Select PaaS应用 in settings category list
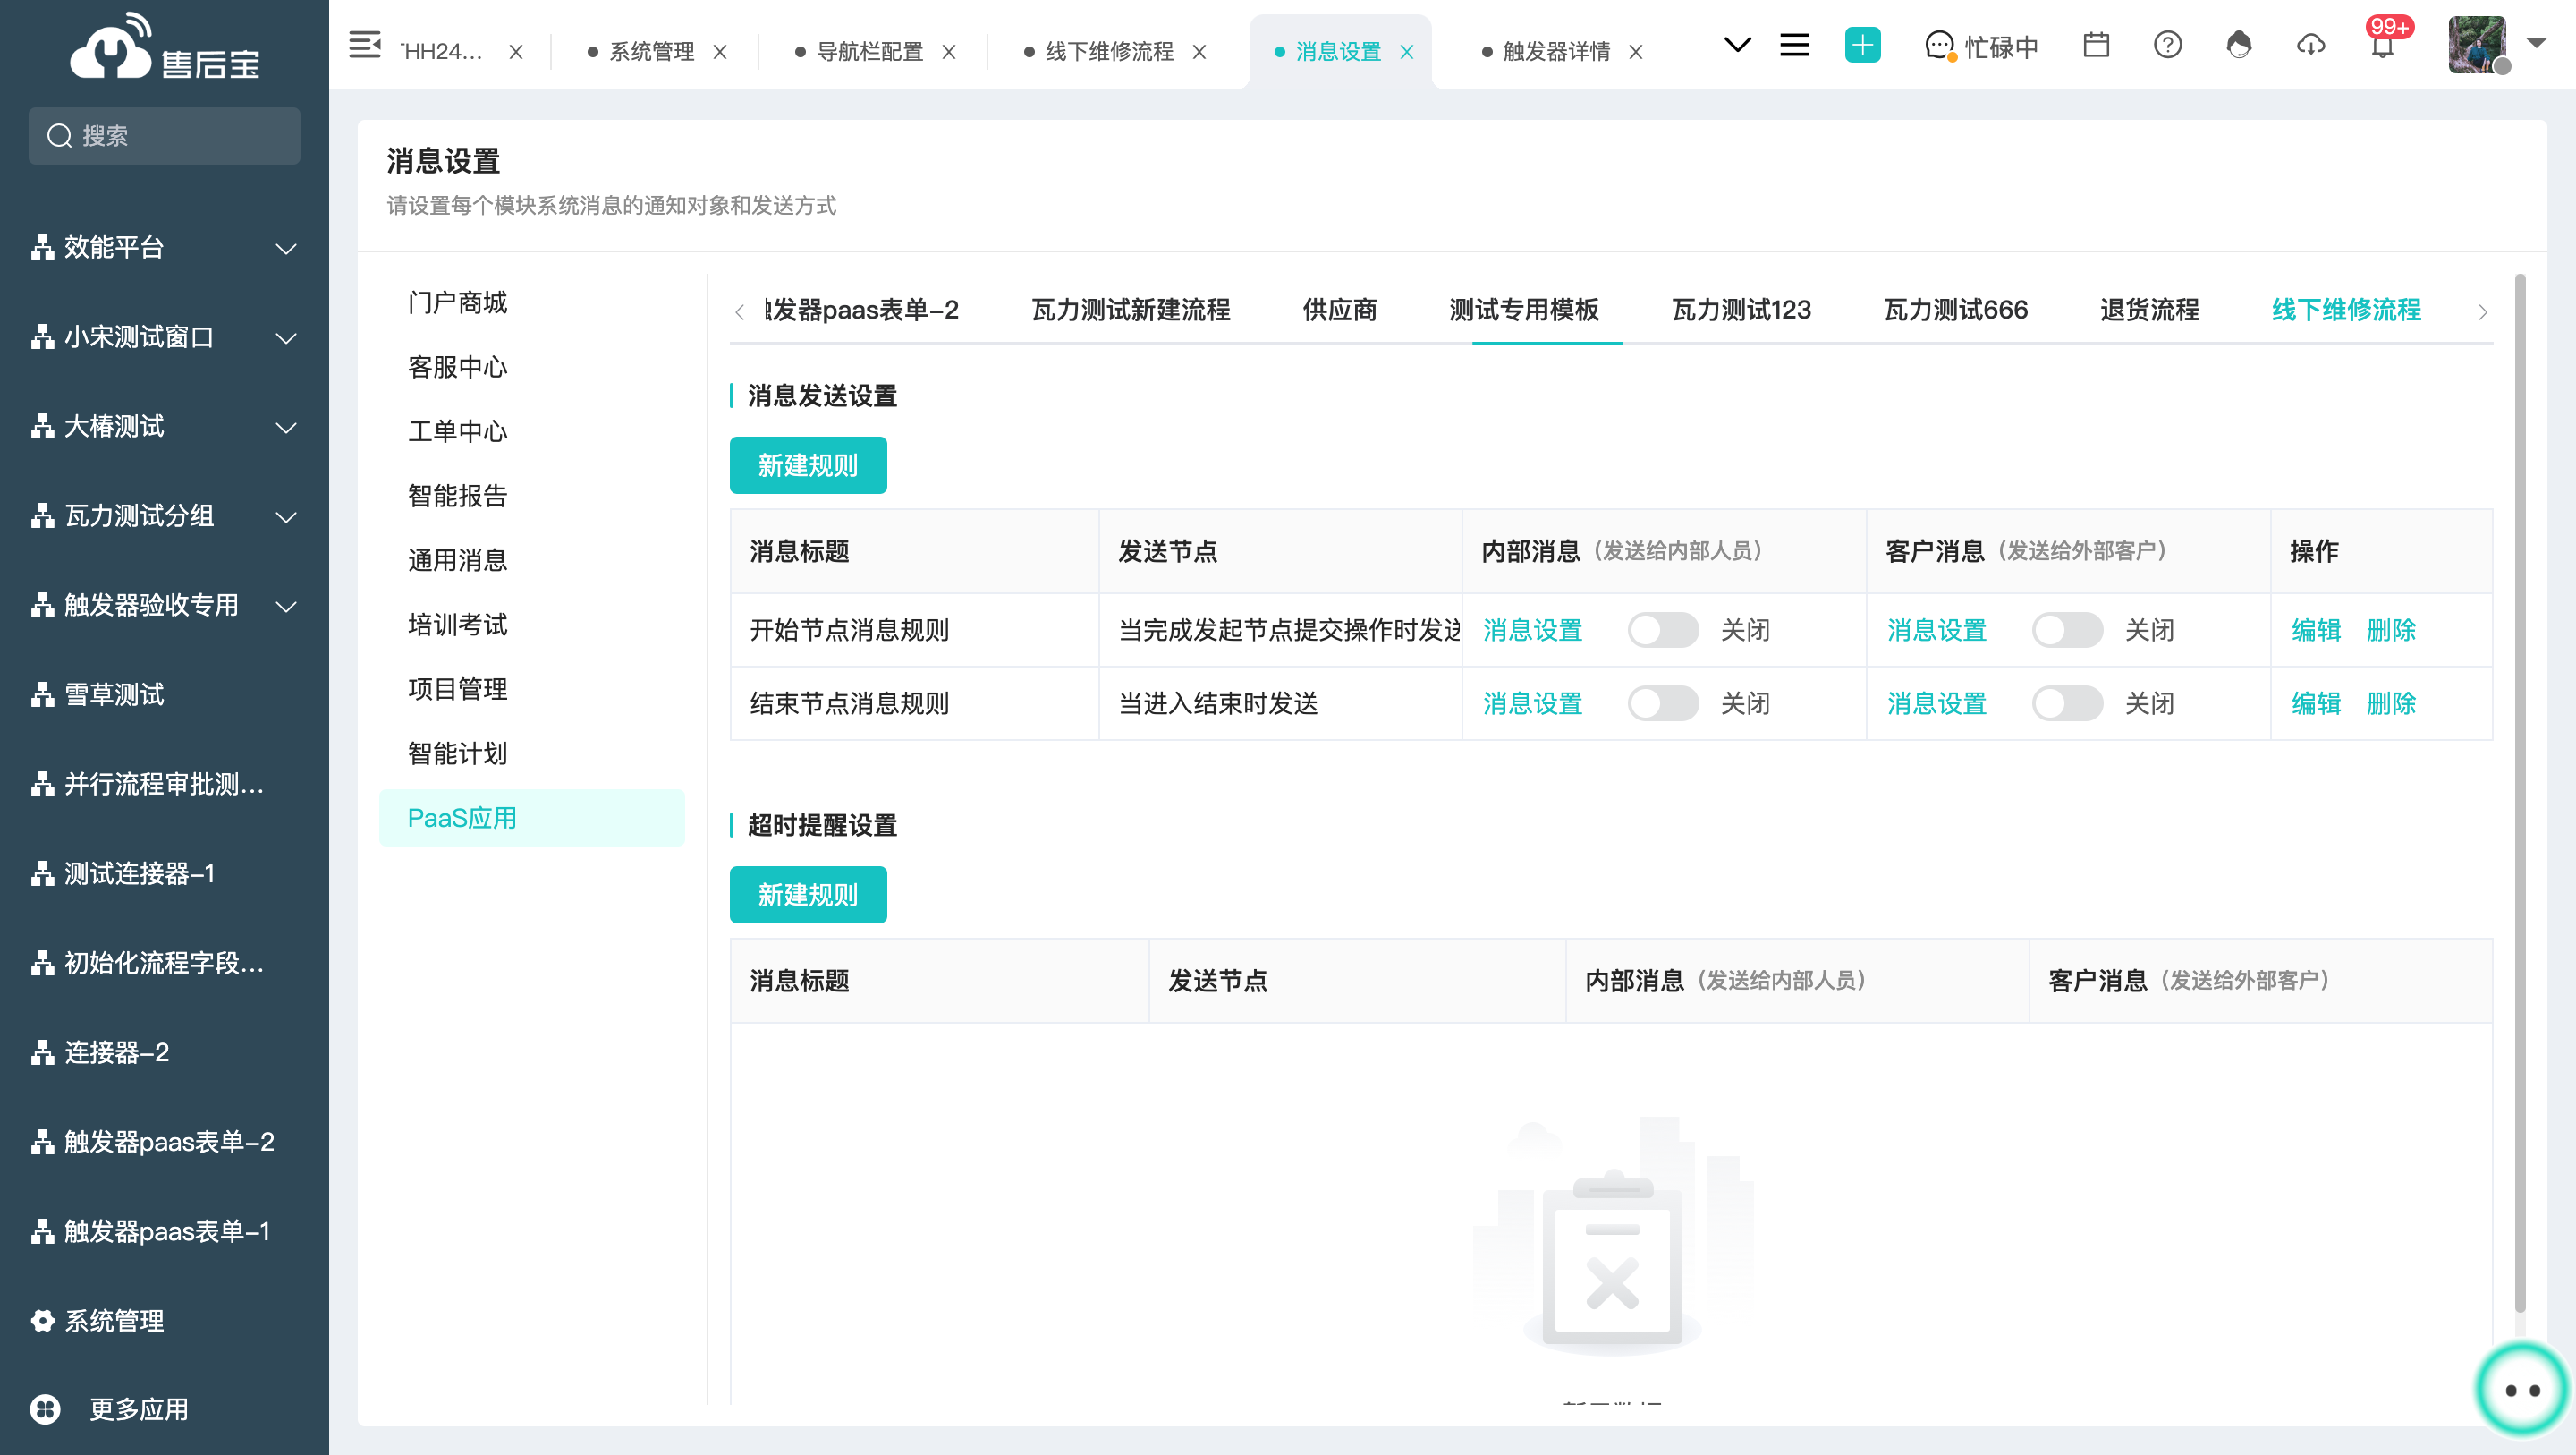This screenshot has height=1455, width=2576. click(x=531, y=818)
